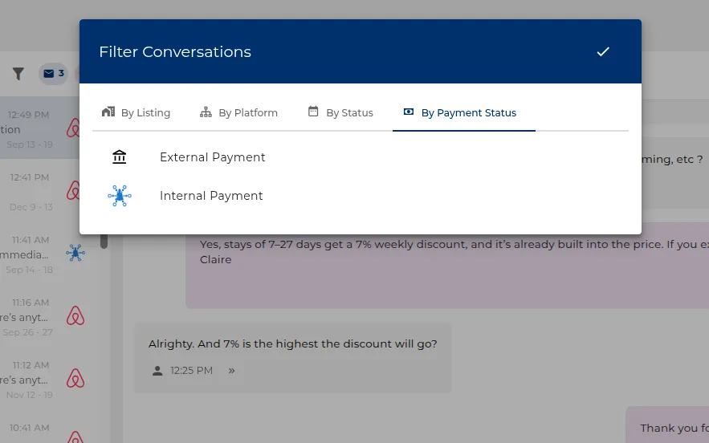Viewport: 709px width, 443px height.
Task: Switch to the By Status tab
Action: (x=340, y=112)
